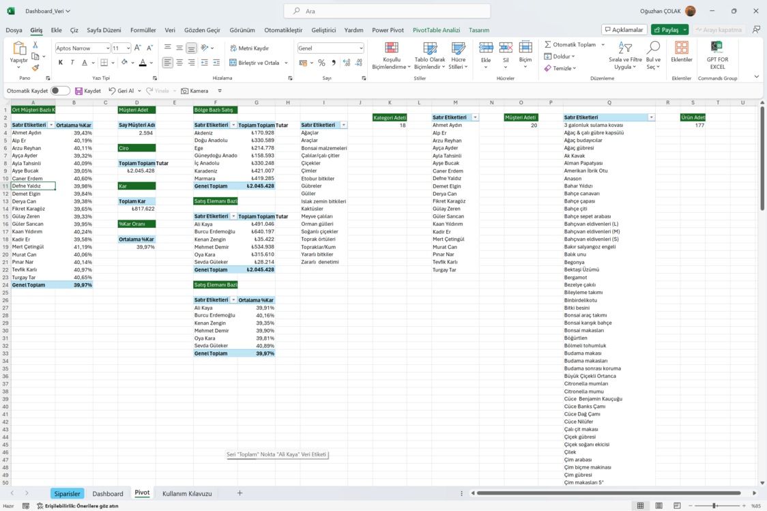Toggle middle vertical alignment
The image size is (767, 511).
click(179, 48)
